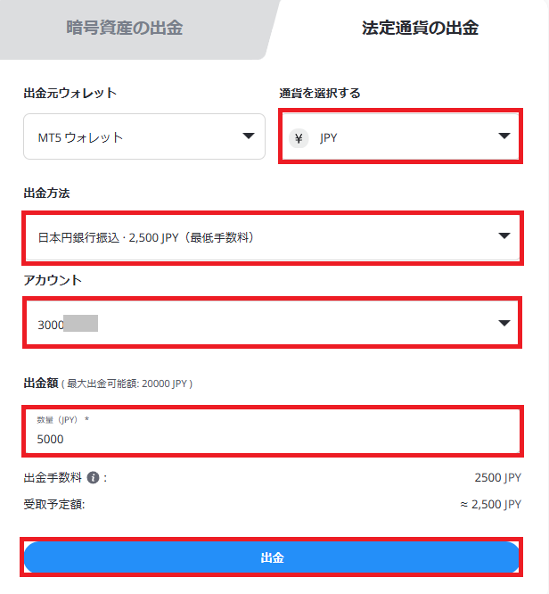The image size is (549, 594).
Task: Open the 通貨を選択する currency dropdown
Action: pyautogui.click(x=400, y=136)
